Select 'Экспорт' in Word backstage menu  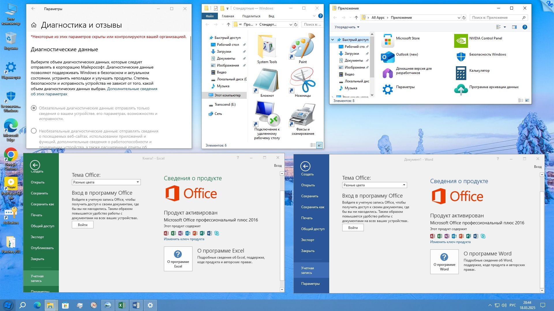pos(308,240)
